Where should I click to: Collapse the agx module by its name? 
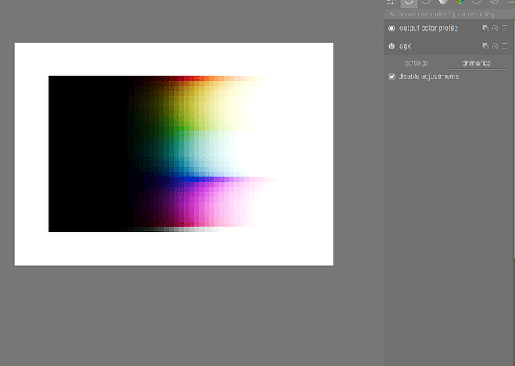pyautogui.click(x=405, y=46)
